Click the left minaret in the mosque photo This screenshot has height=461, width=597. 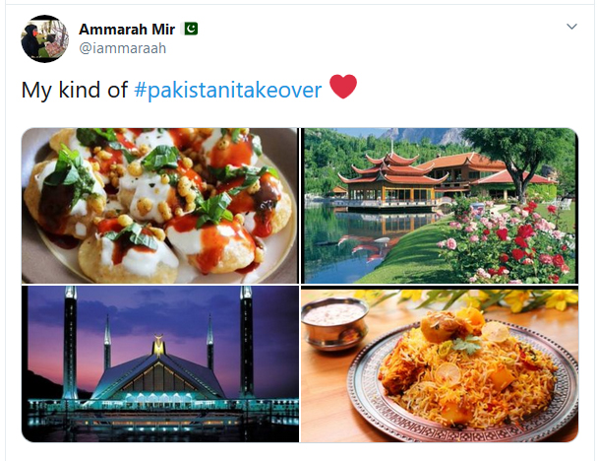point(70,343)
